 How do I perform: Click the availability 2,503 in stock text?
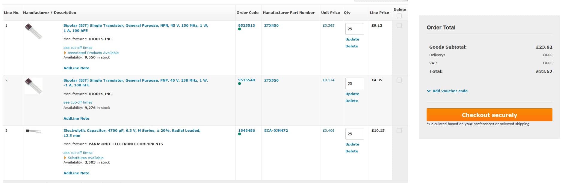click(87, 162)
